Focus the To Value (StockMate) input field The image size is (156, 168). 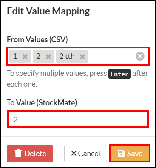78,119
